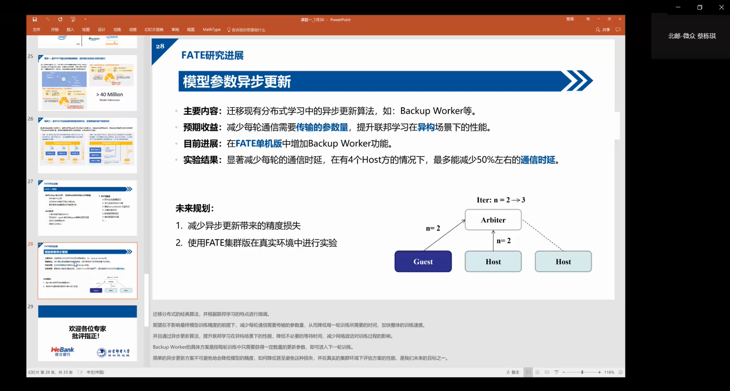Select slide 29 thumbnail with WeBank logo
Screen dimensions: 730x391
[x=87, y=333]
